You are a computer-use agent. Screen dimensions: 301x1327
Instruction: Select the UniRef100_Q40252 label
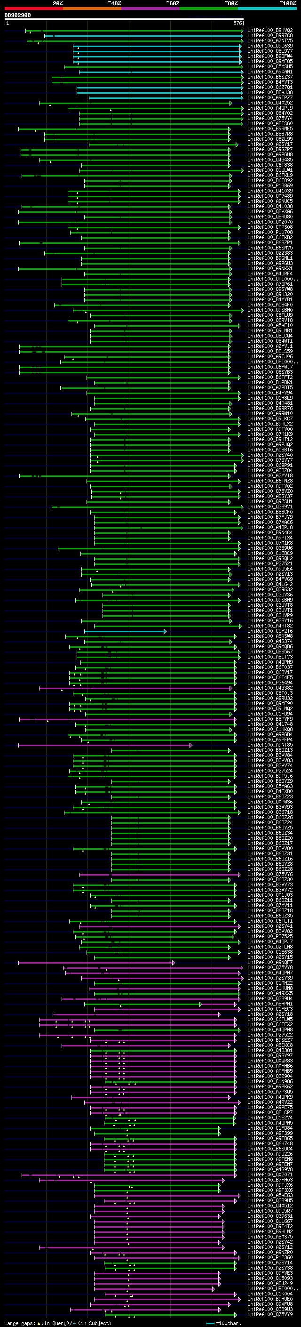click(x=270, y=103)
